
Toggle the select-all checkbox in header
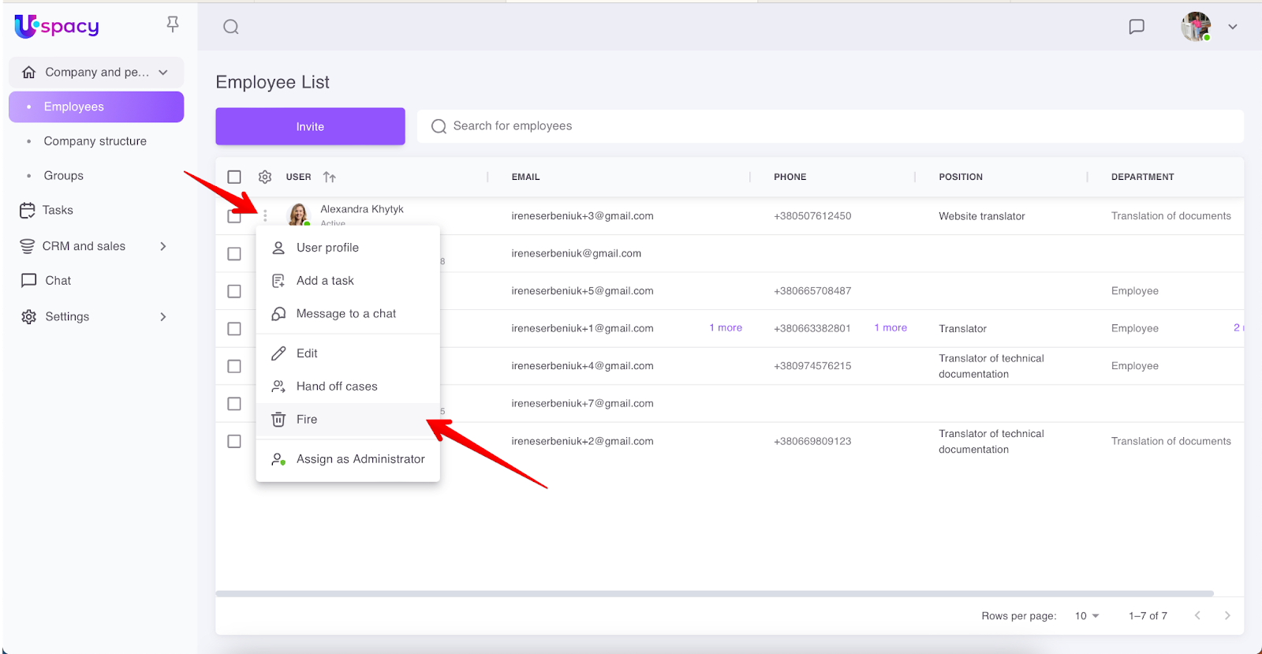coord(234,177)
